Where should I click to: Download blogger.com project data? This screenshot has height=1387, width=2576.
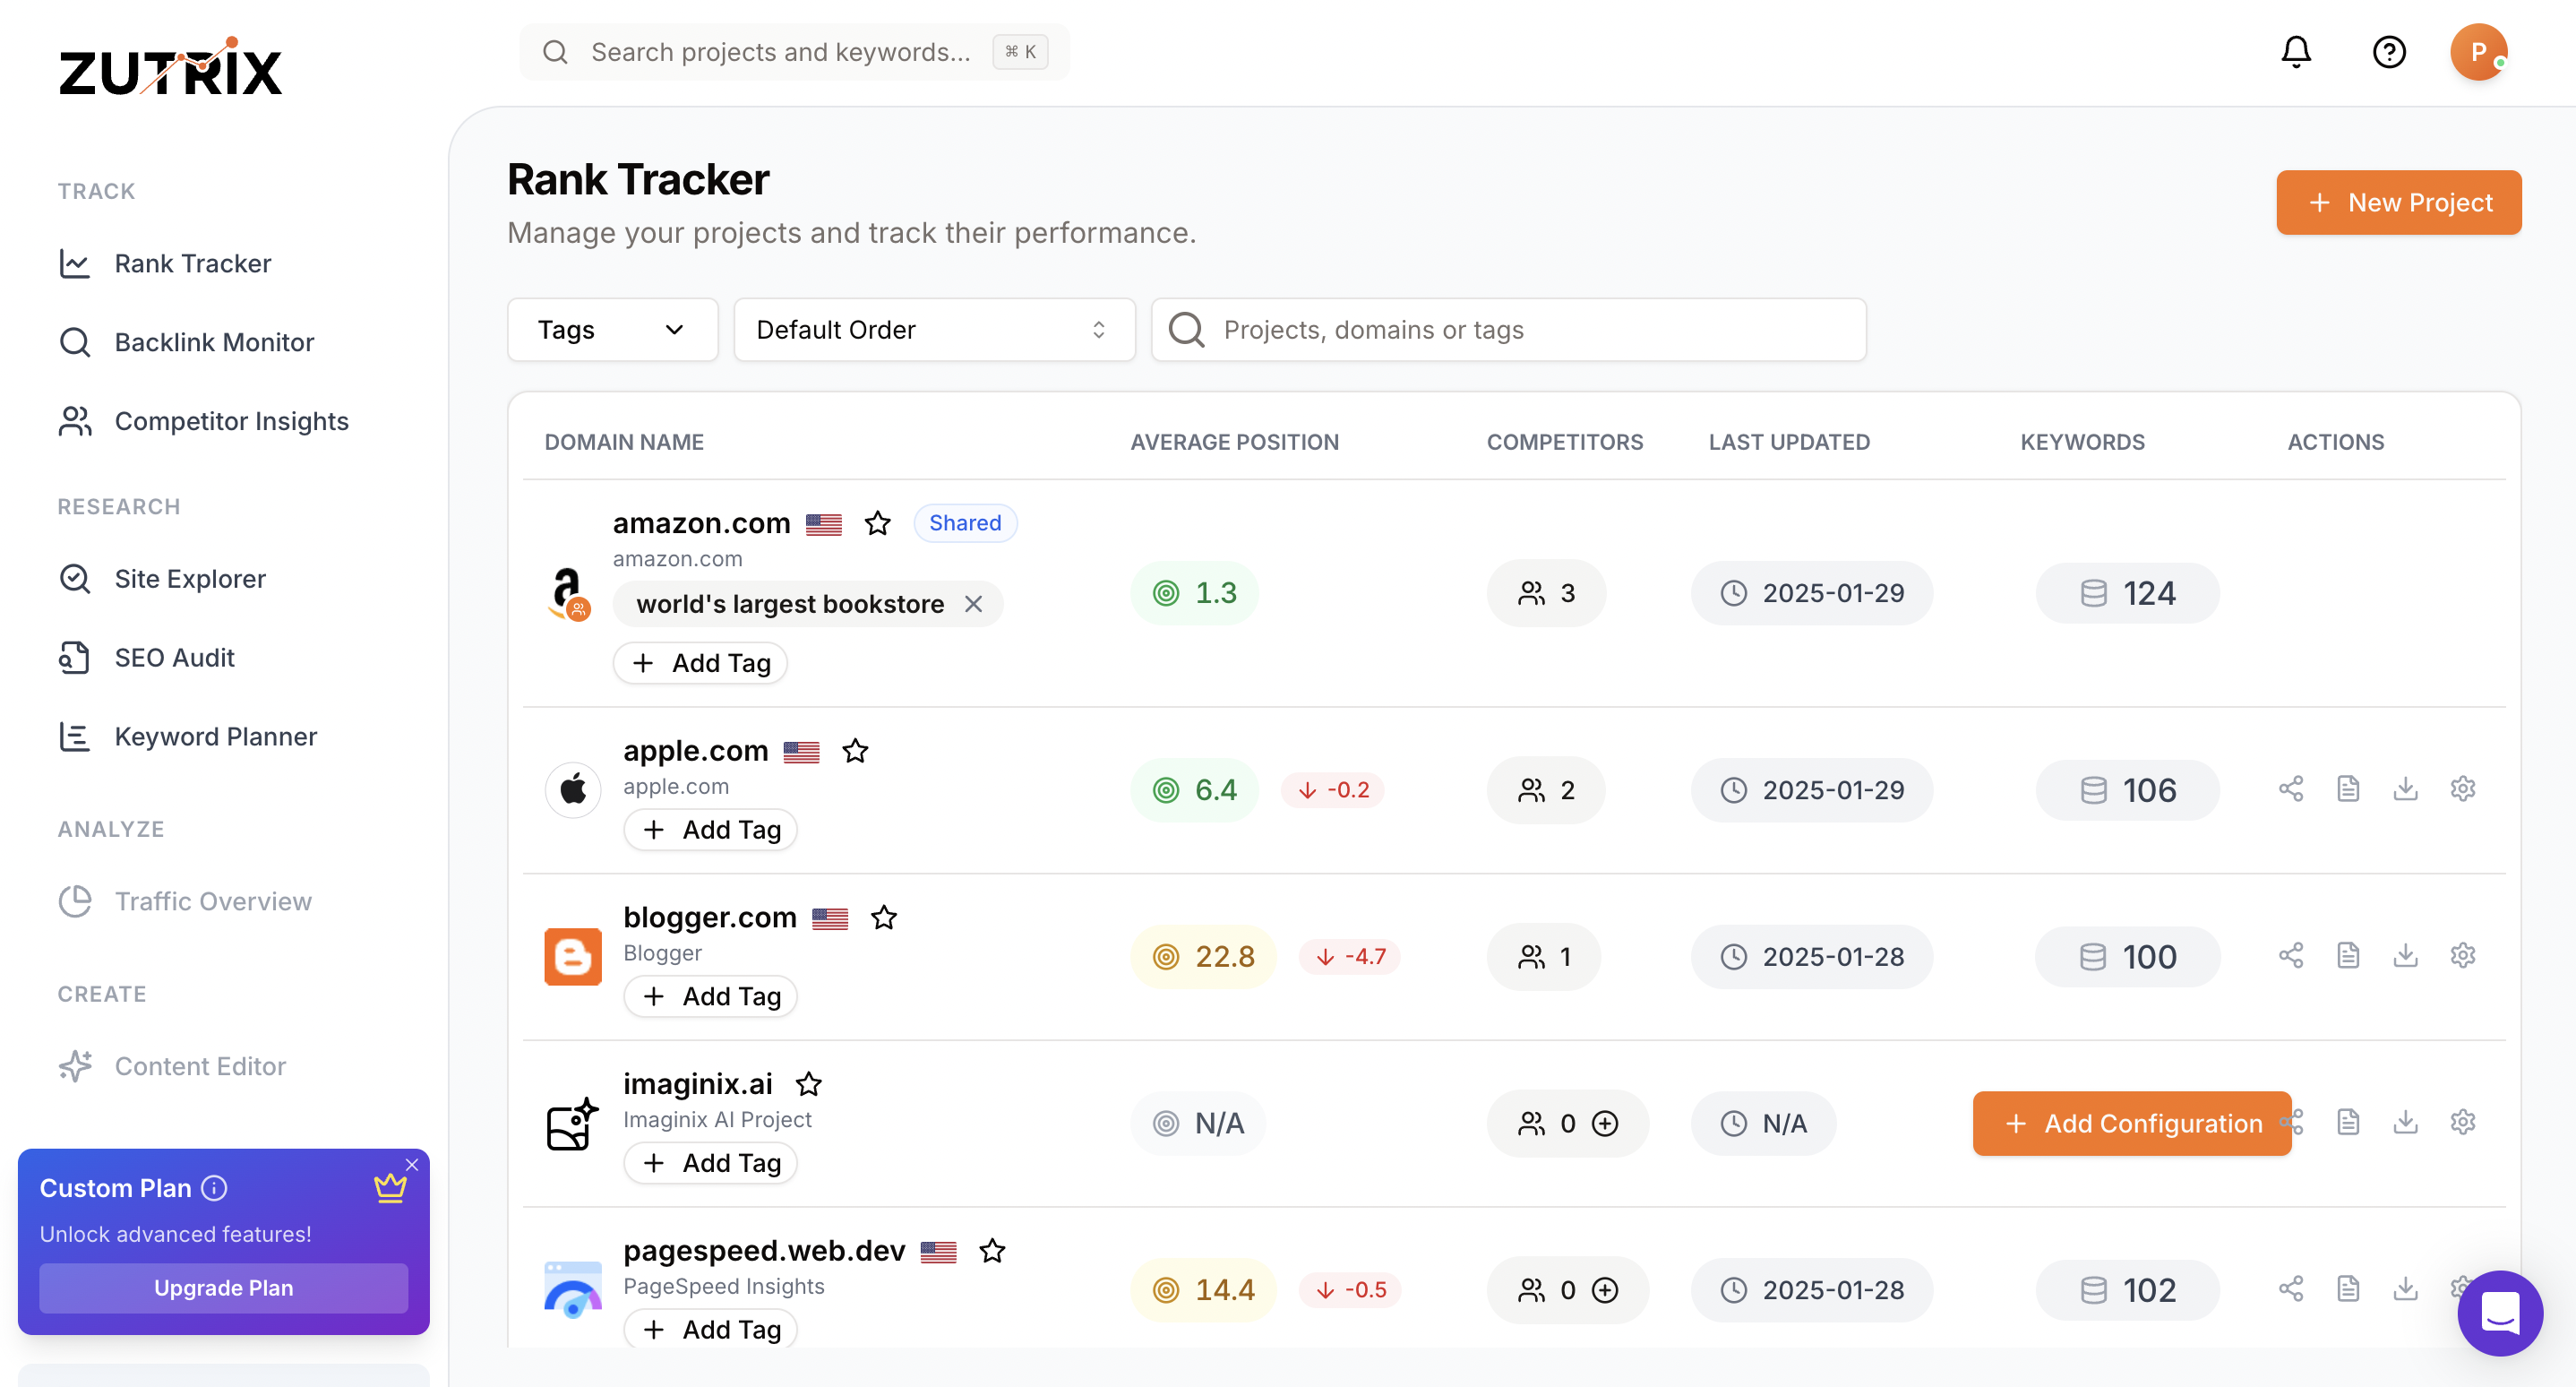(2405, 955)
